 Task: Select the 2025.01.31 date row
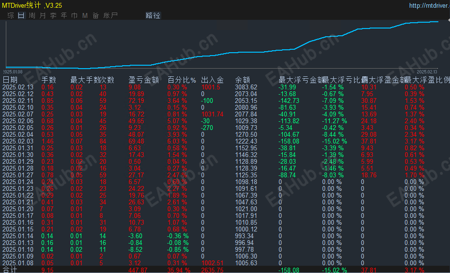point(18,148)
